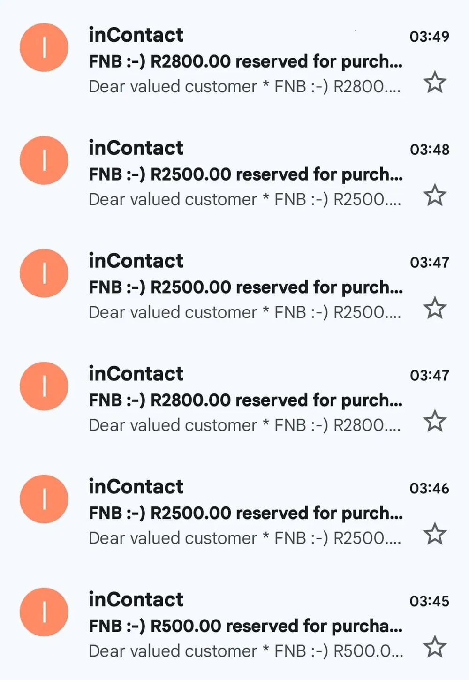Click the preview text of the 03:46 email
This screenshot has width=469, height=680.
(244, 538)
